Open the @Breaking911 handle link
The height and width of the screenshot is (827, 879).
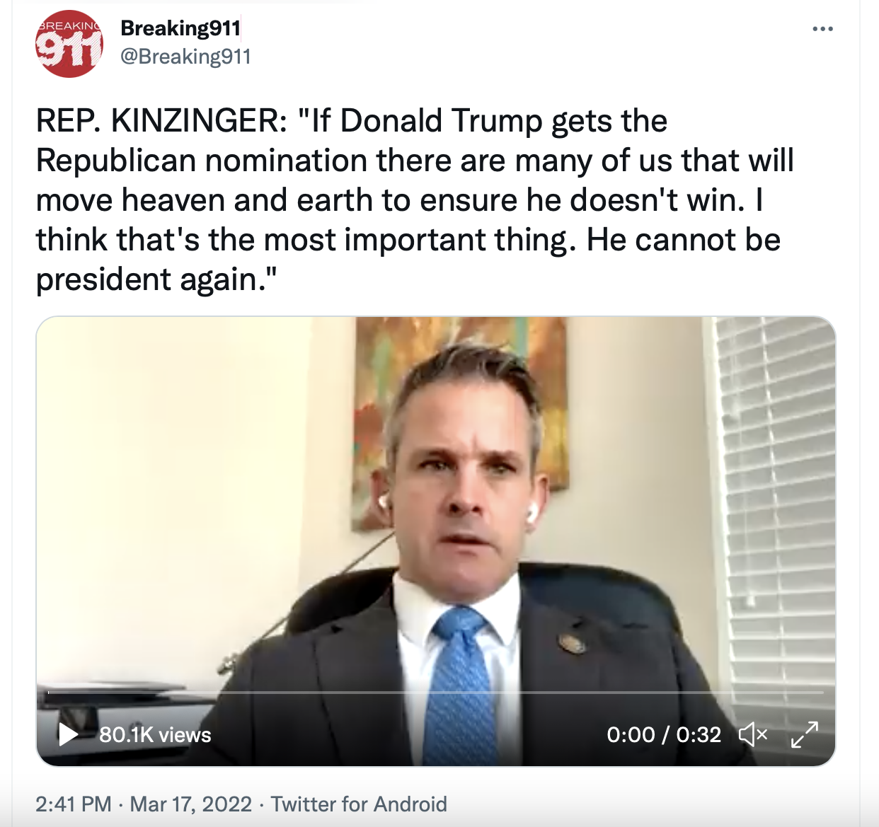coord(185,57)
